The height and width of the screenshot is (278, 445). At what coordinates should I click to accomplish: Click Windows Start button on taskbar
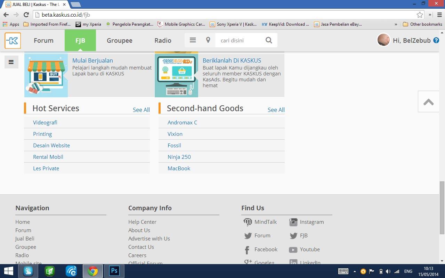tap(8, 271)
